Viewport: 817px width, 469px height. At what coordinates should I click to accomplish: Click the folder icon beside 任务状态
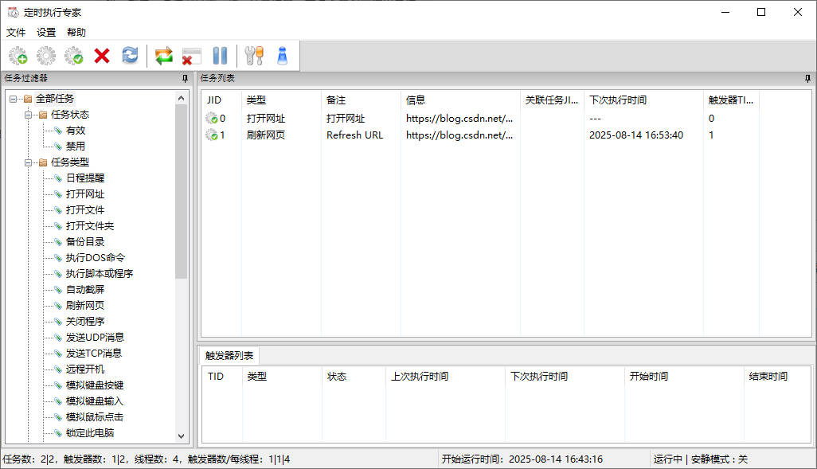click(43, 115)
